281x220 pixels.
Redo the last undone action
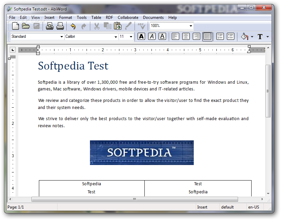pyautogui.click(x=84, y=26)
